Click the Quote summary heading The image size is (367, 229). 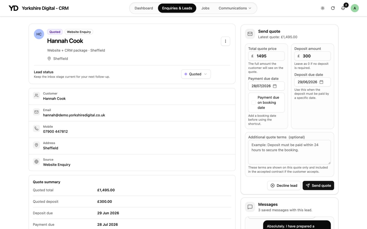[x=47, y=182]
